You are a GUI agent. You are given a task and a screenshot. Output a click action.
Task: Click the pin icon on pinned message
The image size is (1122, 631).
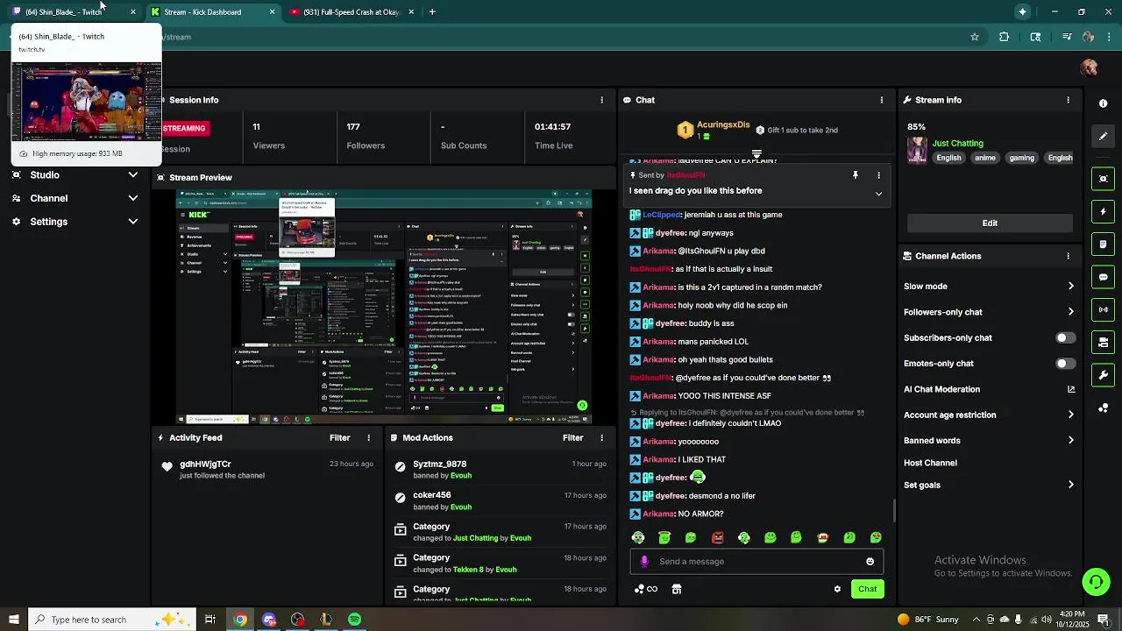coord(855,175)
